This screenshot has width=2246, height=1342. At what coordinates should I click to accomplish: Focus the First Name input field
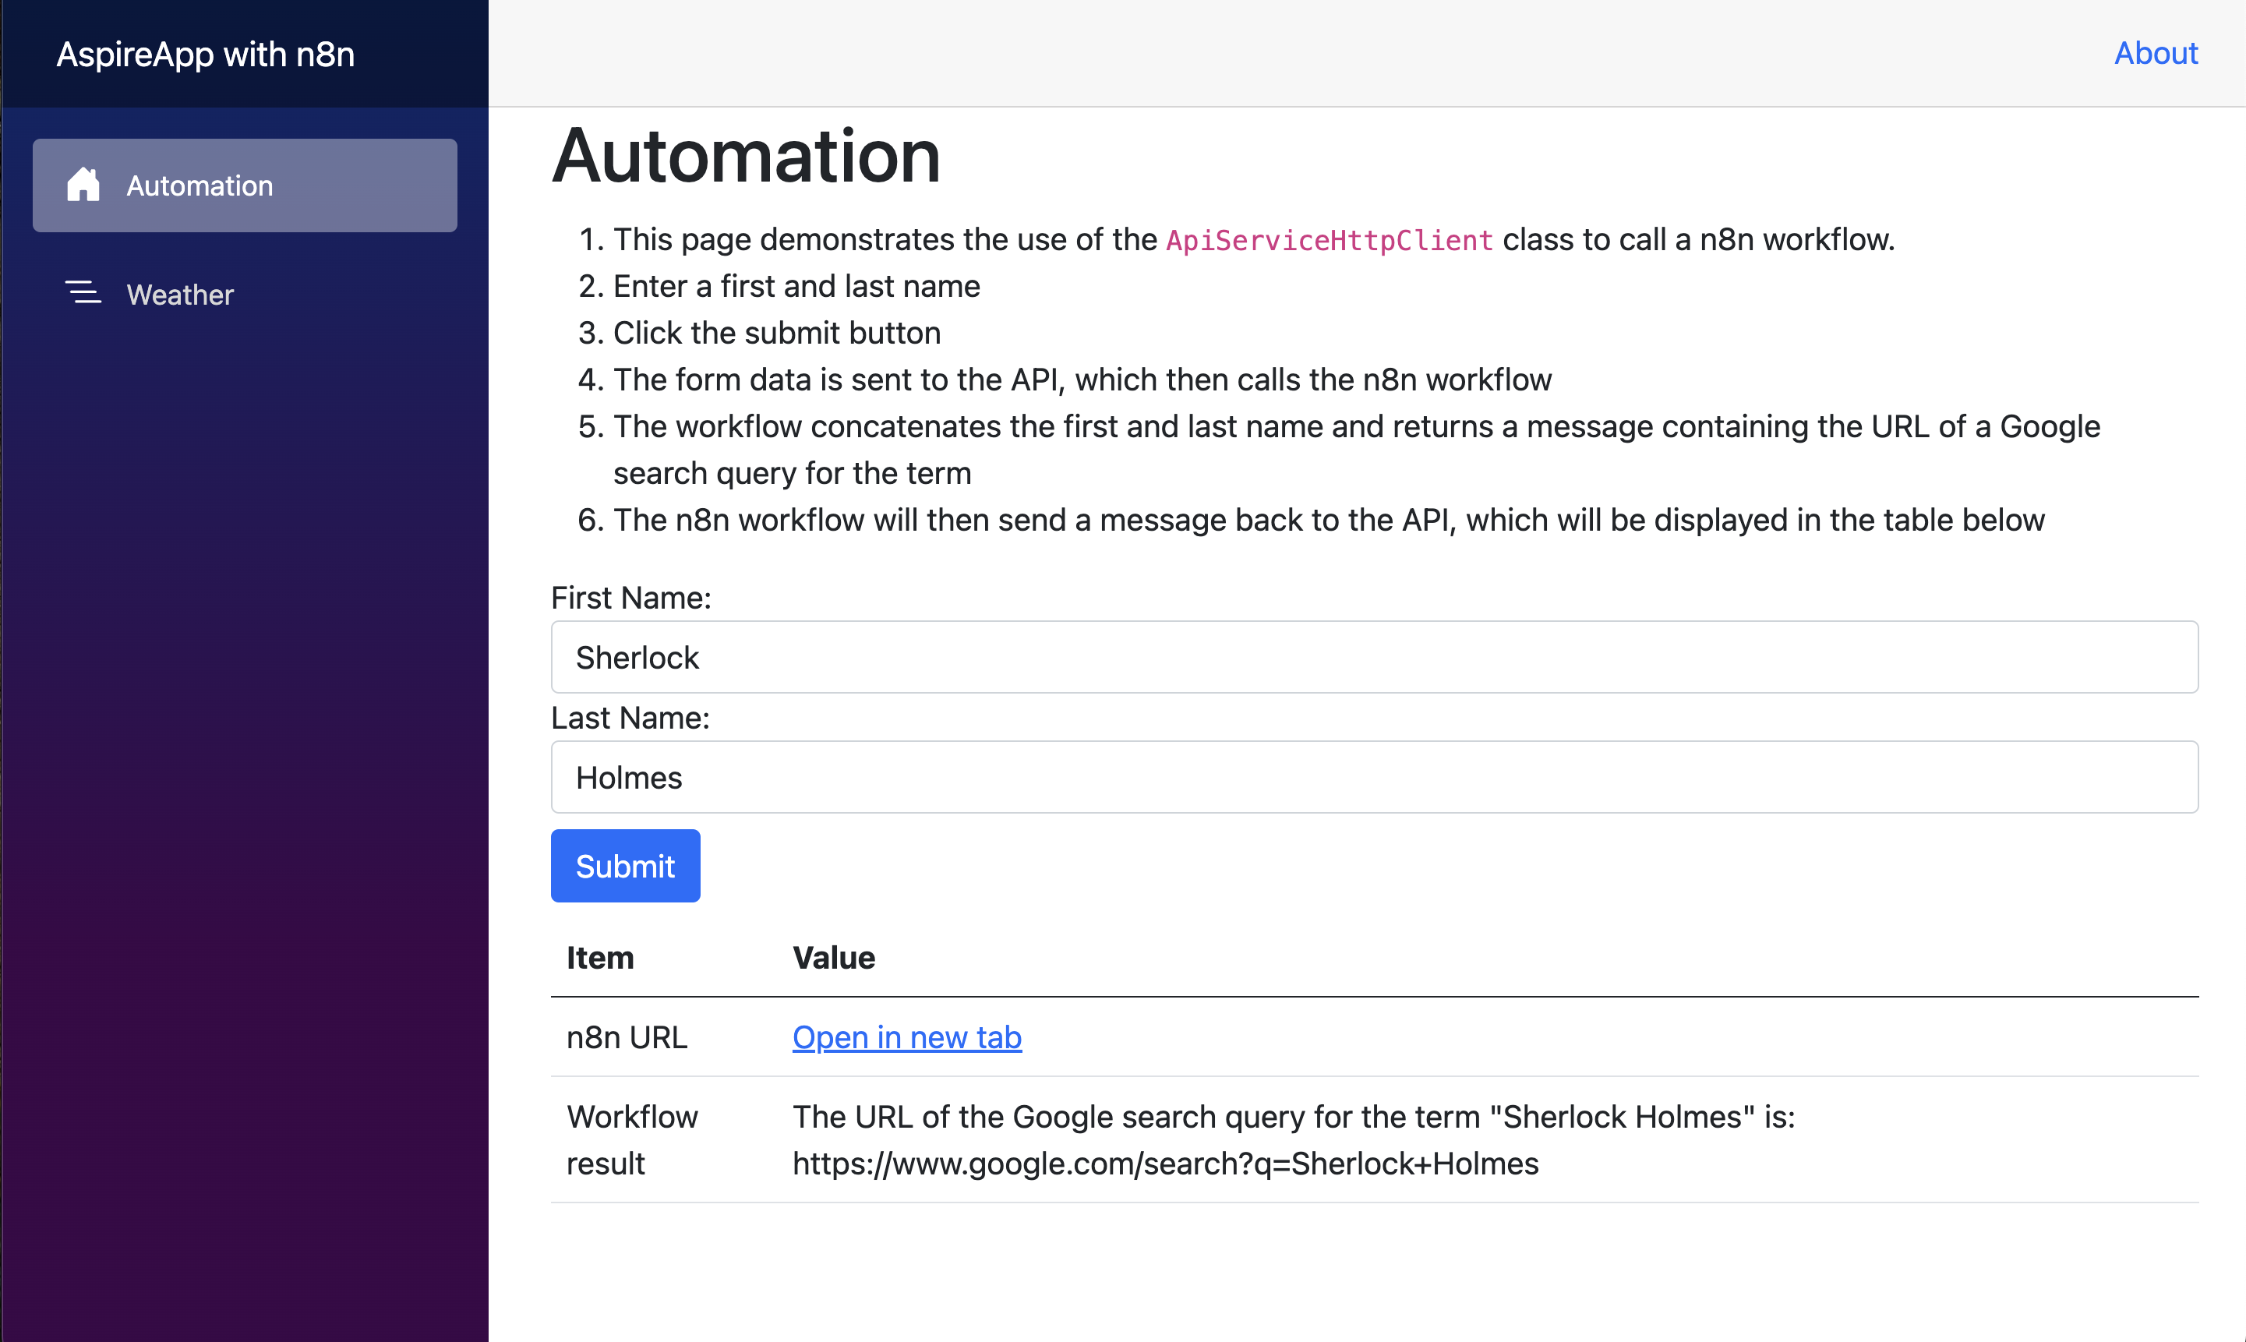tap(1375, 658)
